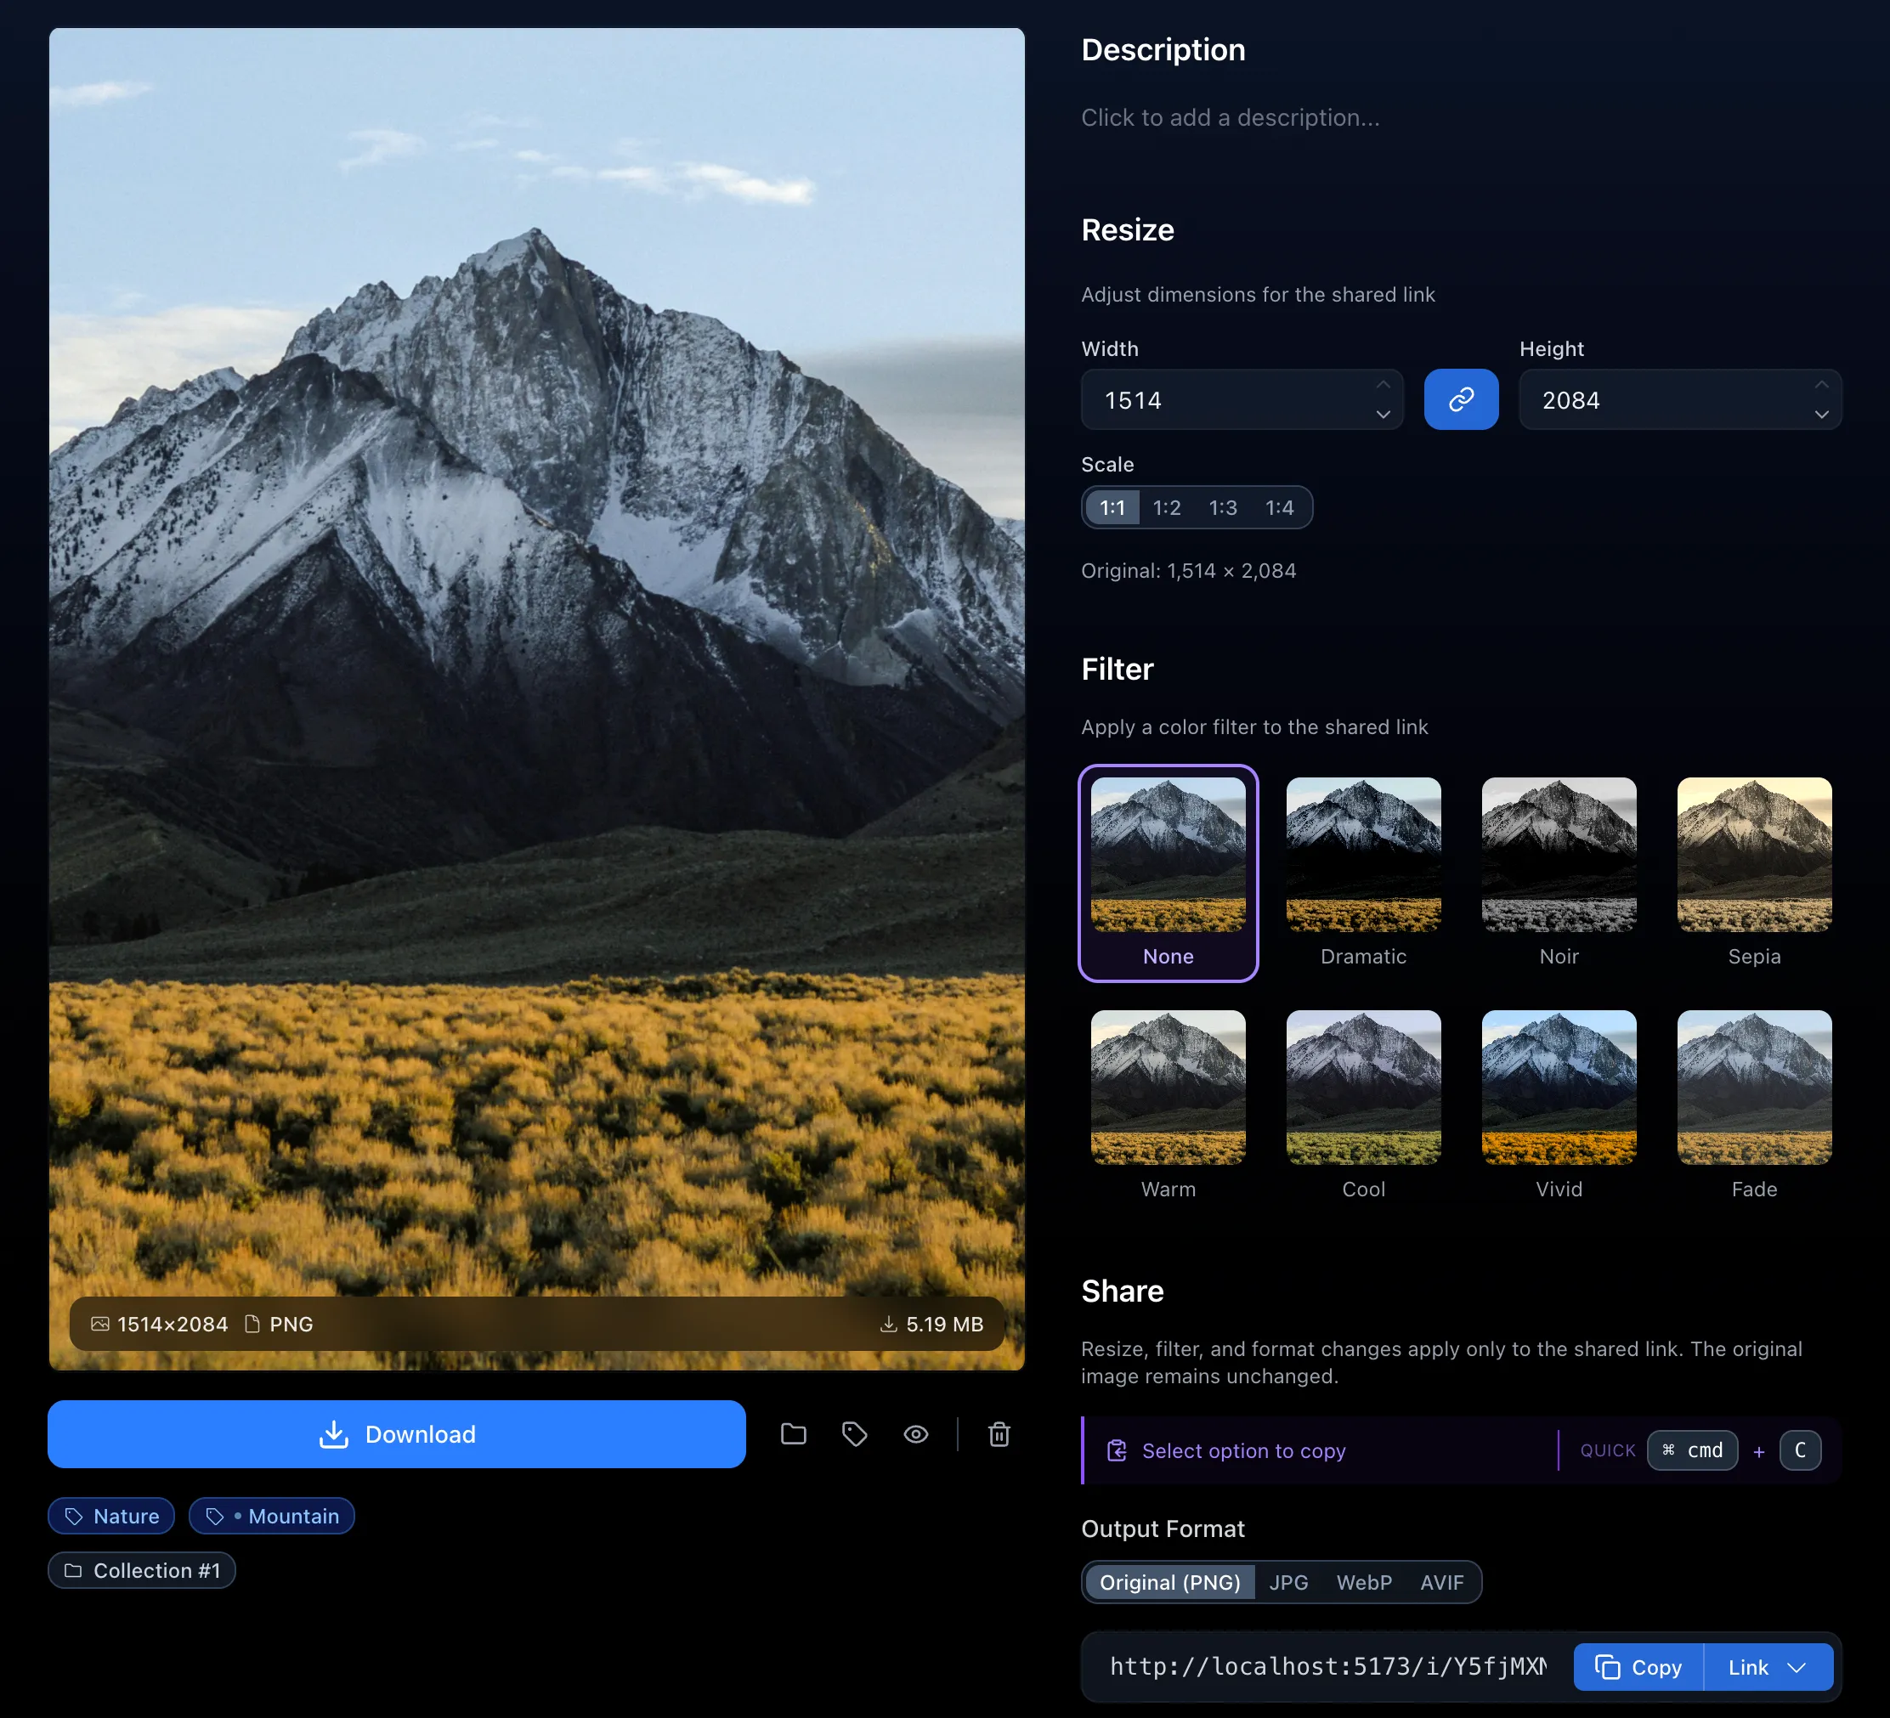The image size is (1890, 1718).
Task: Select the 1:2 scale option
Action: point(1167,508)
